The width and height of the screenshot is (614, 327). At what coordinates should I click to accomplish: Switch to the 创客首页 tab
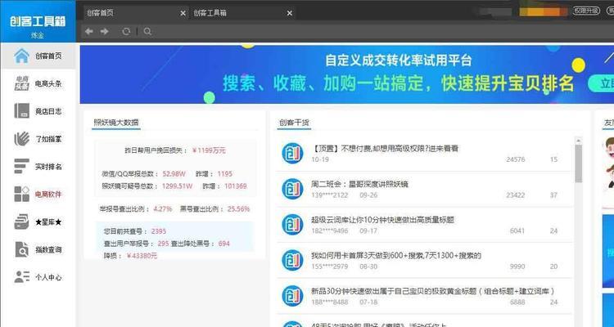(x=135, y=13)
